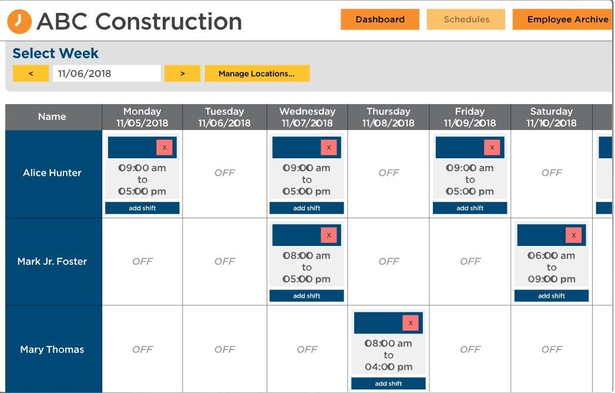Delete Alice Hunter's Monday shift with the X icon
The image size is (615, 393).
(x=164, y=147)
